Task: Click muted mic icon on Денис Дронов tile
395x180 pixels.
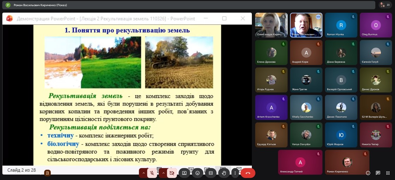Action: point(388,72)
